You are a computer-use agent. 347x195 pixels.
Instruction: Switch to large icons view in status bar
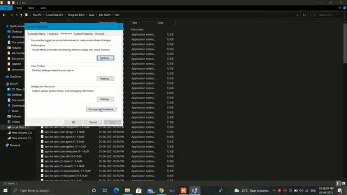(343, 183)
